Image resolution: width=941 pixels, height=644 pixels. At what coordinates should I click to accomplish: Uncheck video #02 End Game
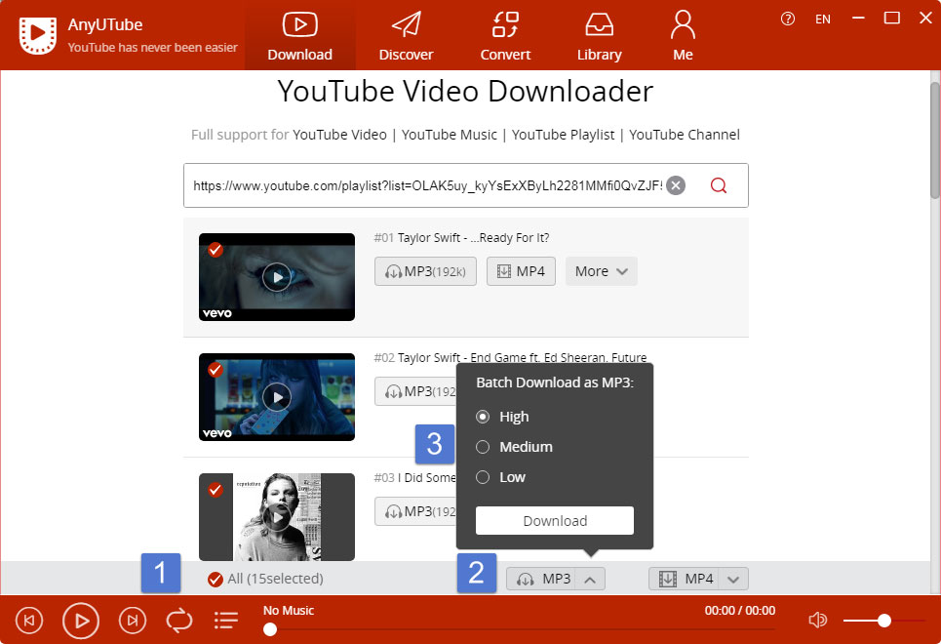[x=216, y=370]
